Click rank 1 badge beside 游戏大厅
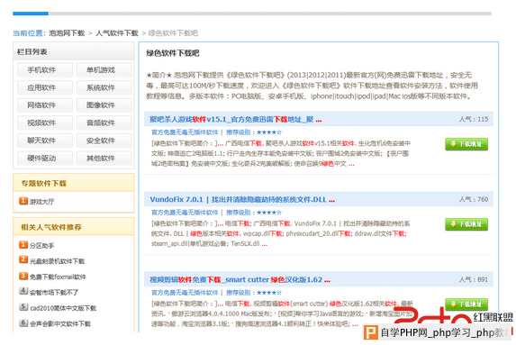This screenshot has width=516, height=345. coord(23,201)
